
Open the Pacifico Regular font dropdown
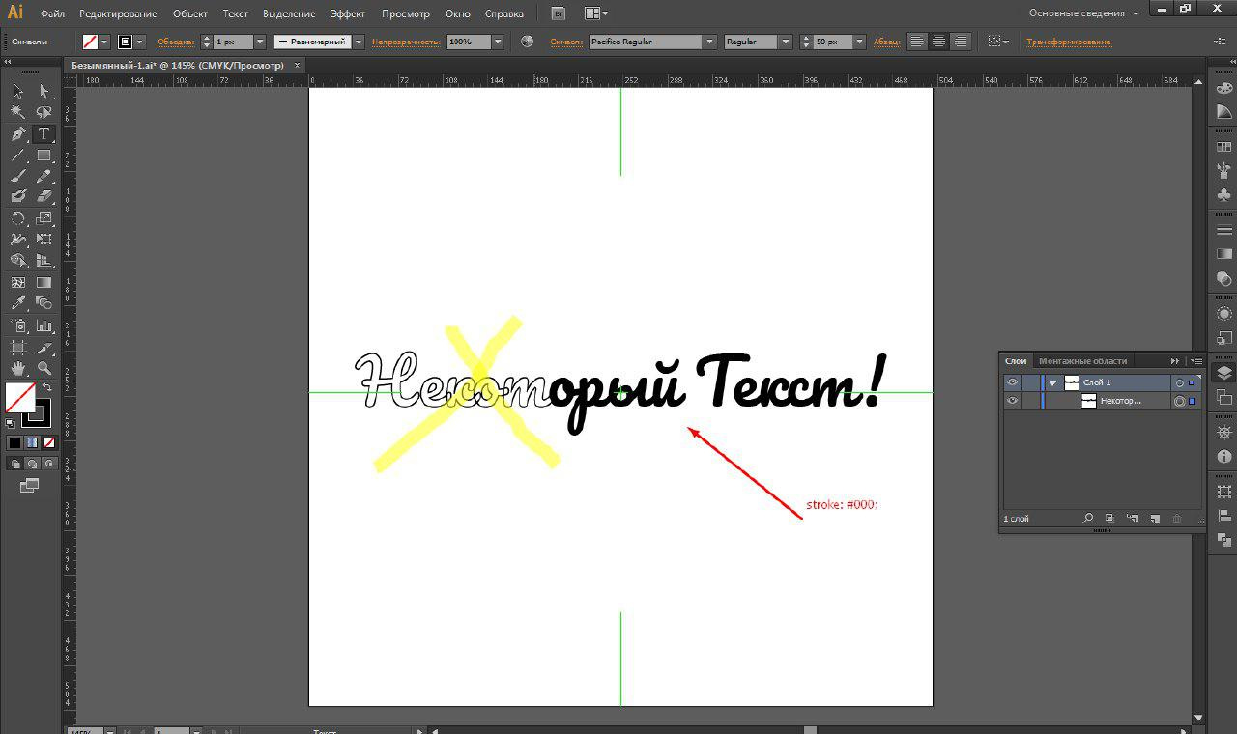pyautogui.click(x=710, y=42)
